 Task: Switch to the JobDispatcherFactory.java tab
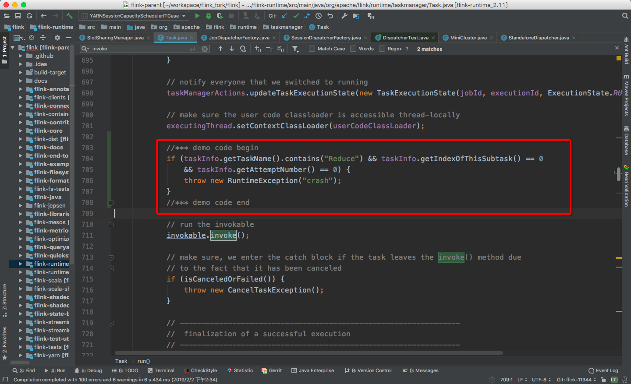coord(239,38)
